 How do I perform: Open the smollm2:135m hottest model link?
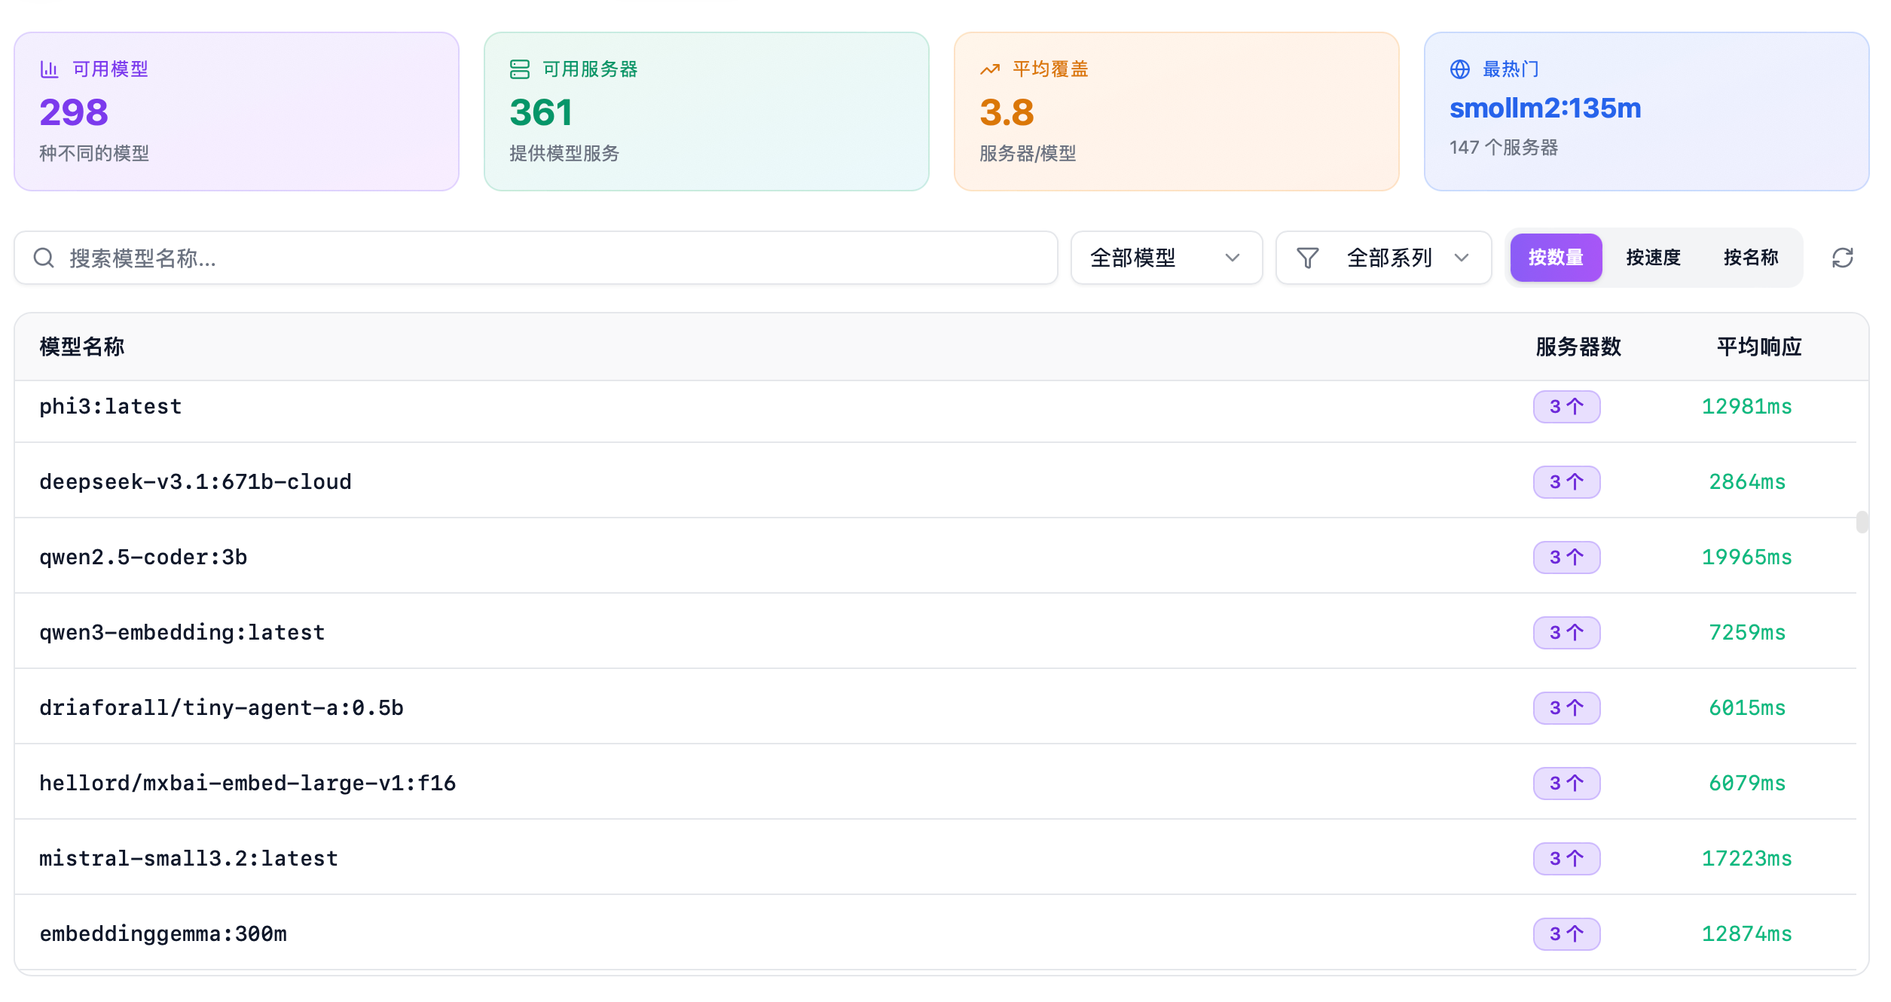coord(1544,108)
